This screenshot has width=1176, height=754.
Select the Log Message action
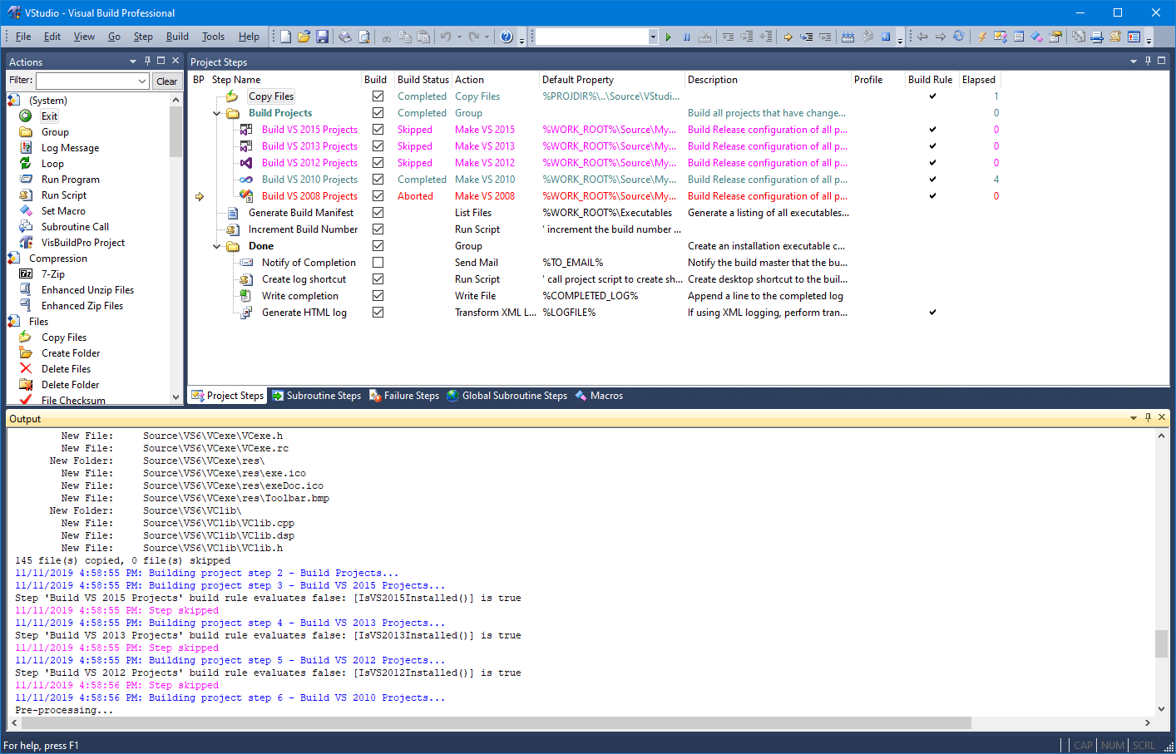point(70,148)
